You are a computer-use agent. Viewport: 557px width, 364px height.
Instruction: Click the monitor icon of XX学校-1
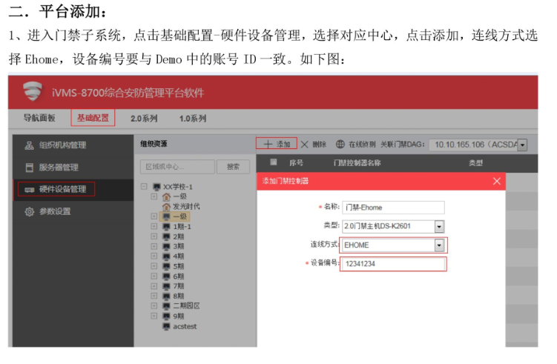click(x=156, y=186)
